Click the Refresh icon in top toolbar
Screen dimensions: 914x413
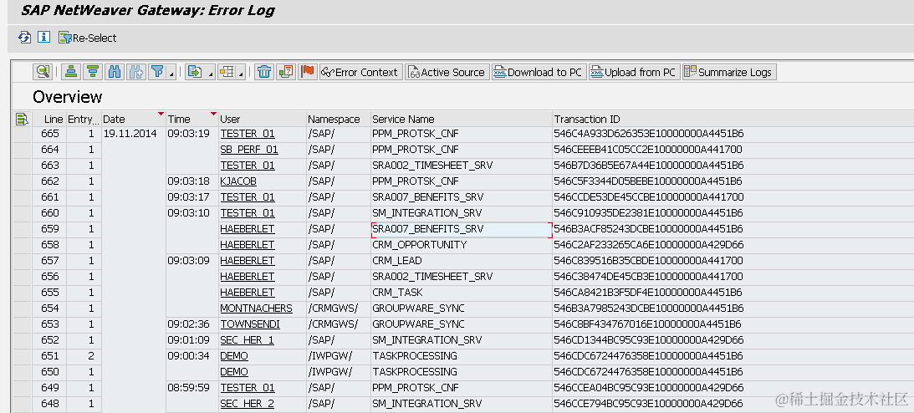click(24, 38)
